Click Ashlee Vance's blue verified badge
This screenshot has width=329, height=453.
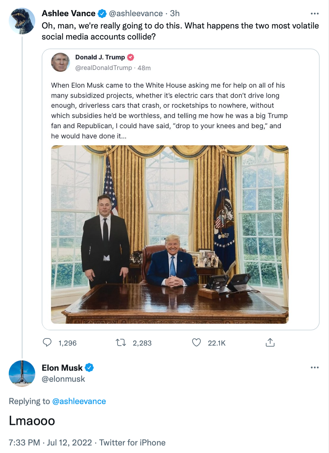click(x=102, y=14)
